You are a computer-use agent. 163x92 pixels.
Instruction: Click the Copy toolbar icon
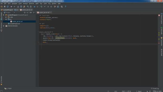point(21,7)
